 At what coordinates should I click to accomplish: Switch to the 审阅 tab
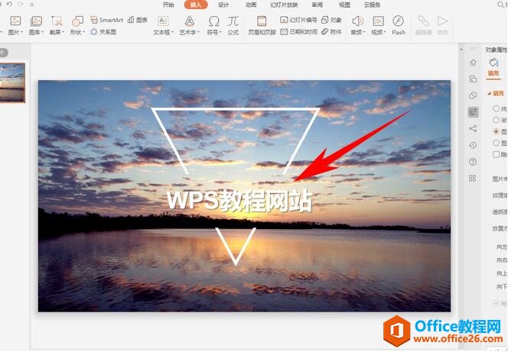pyautogui.click(x=317, y=5)
